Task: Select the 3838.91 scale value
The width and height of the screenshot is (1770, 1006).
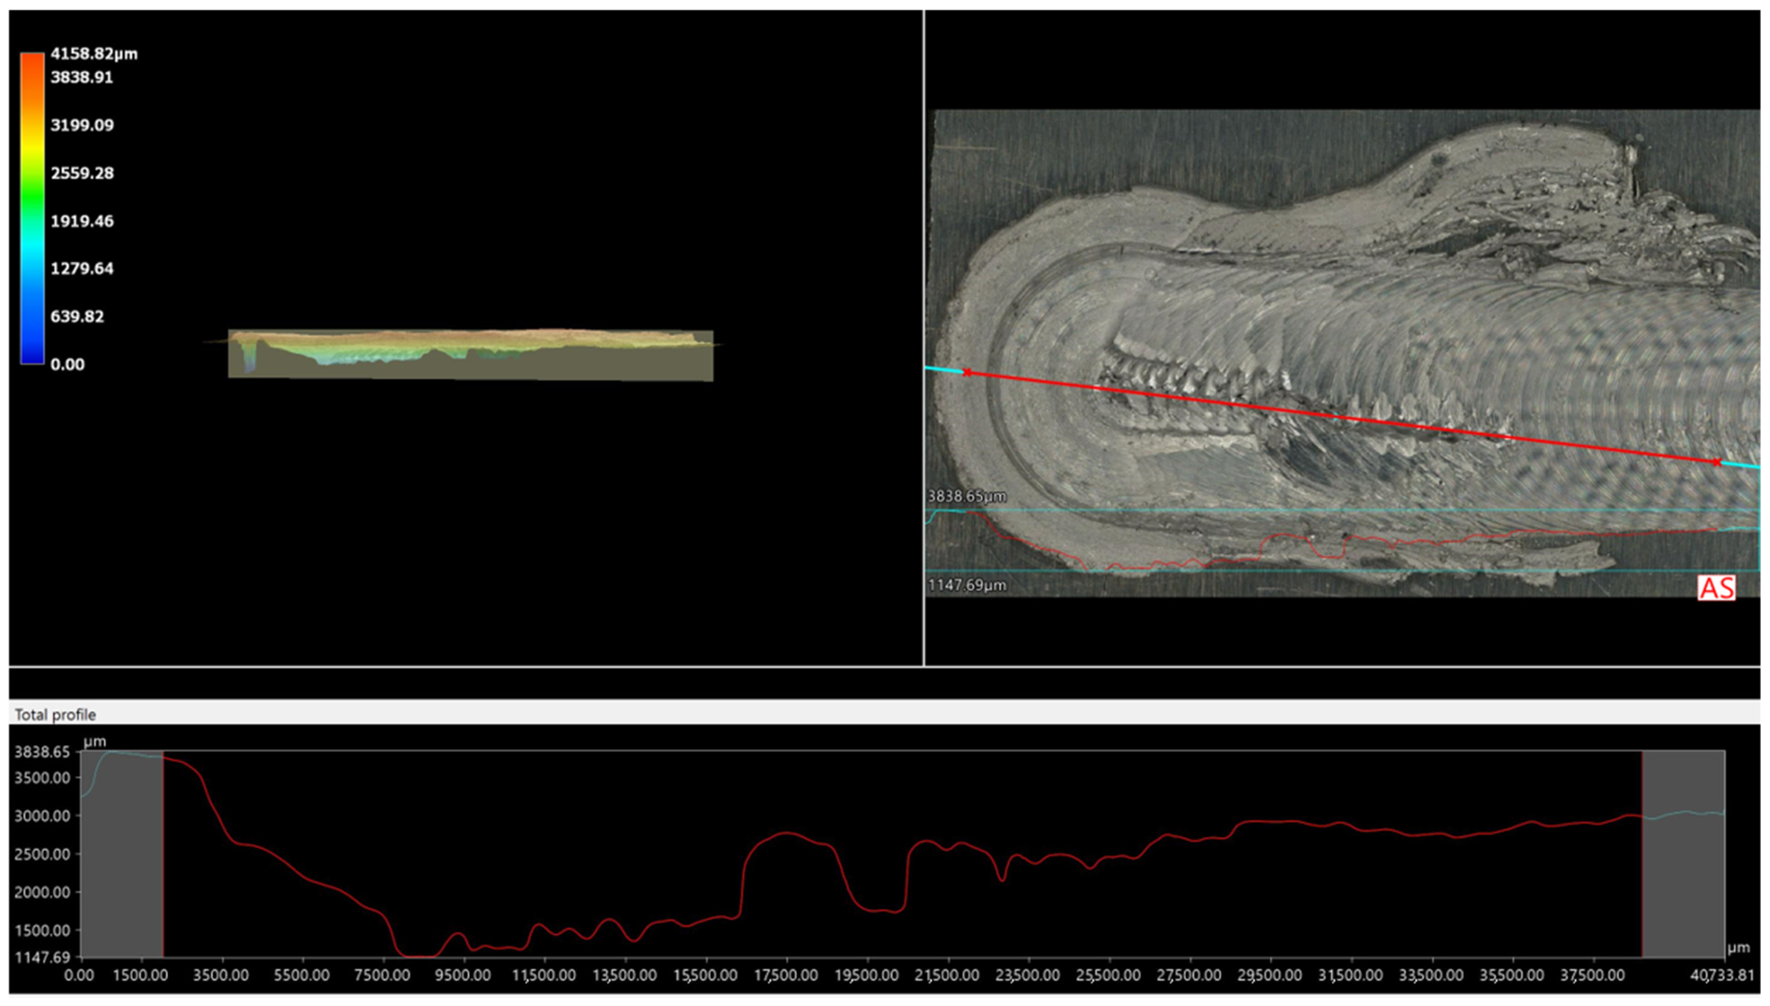Action: click(81, 77)
